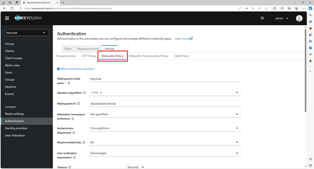Image resolution: width=314 pixels, height=169 pixels.
Task: Click What is this form used for
Action: [x=76, y=69]
